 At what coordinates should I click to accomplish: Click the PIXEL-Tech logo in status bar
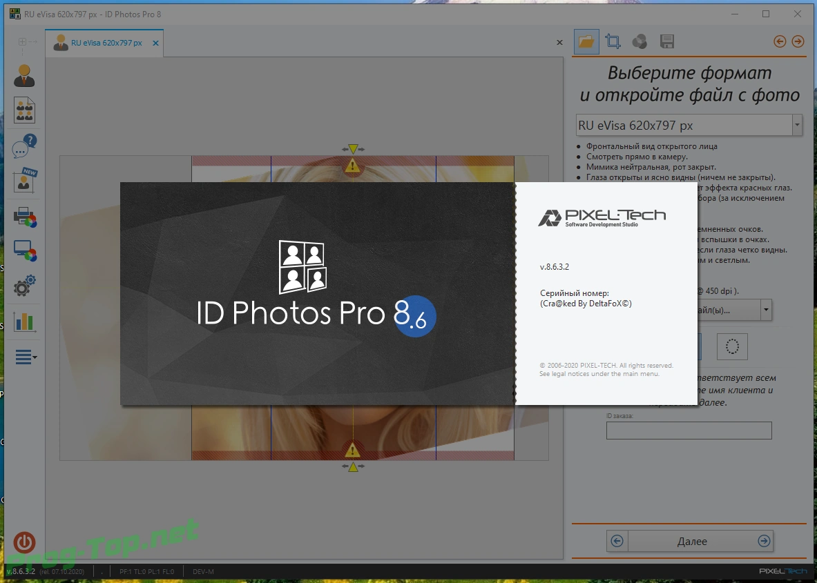pos(783,571)
